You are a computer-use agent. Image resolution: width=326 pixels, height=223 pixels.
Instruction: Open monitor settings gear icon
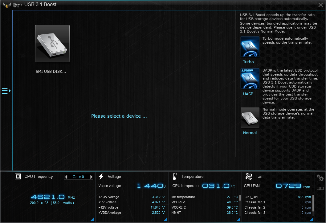[320, 178]
